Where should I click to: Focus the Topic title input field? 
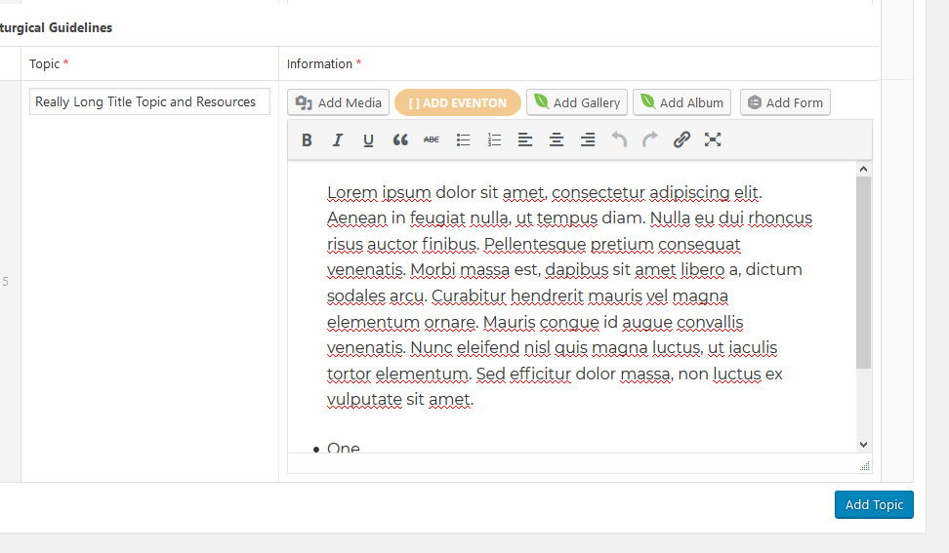[149, 101]
